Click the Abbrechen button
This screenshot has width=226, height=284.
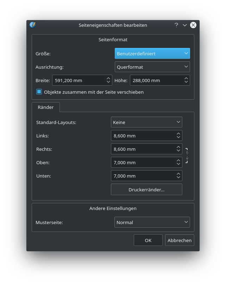[x=180, y=240]
